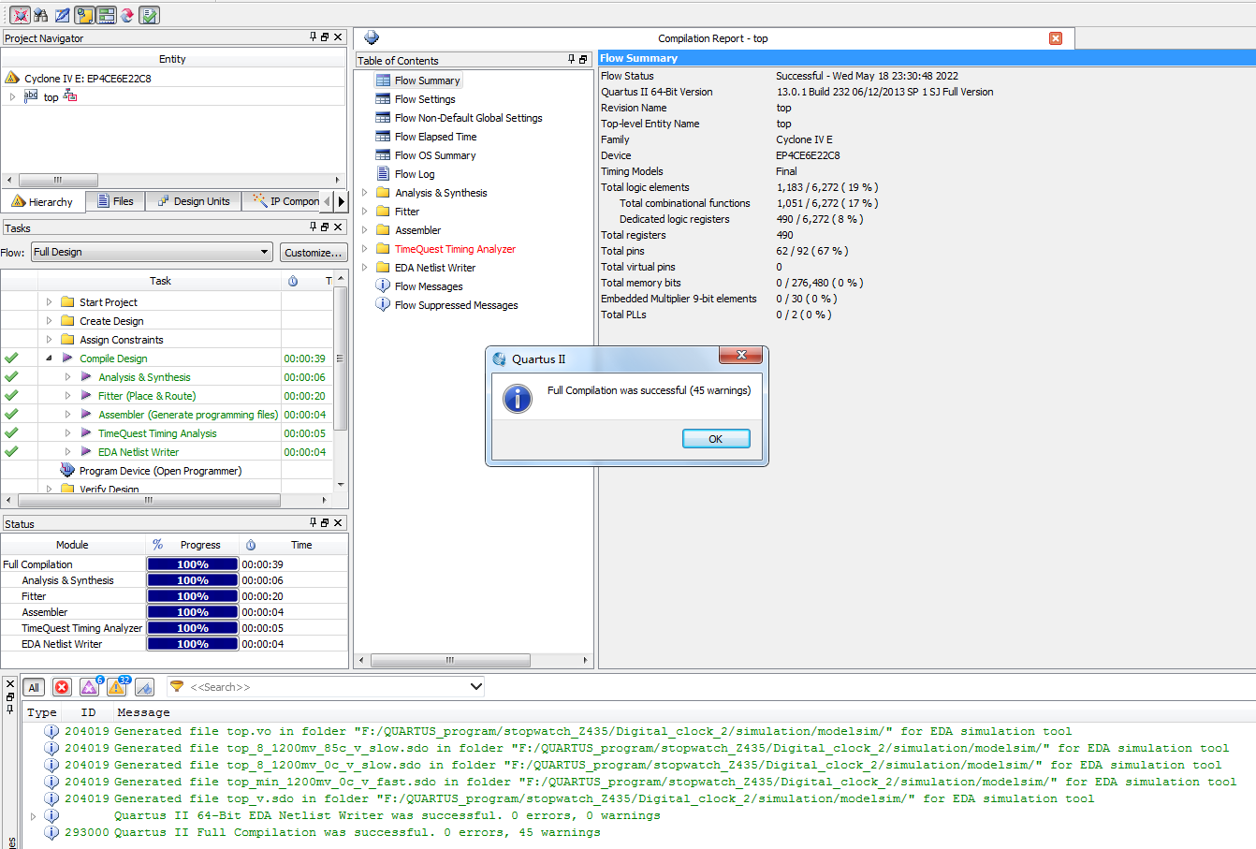Click the first red-blue toolbar icon
This screenshot has height=849, width=1256.
20,15
